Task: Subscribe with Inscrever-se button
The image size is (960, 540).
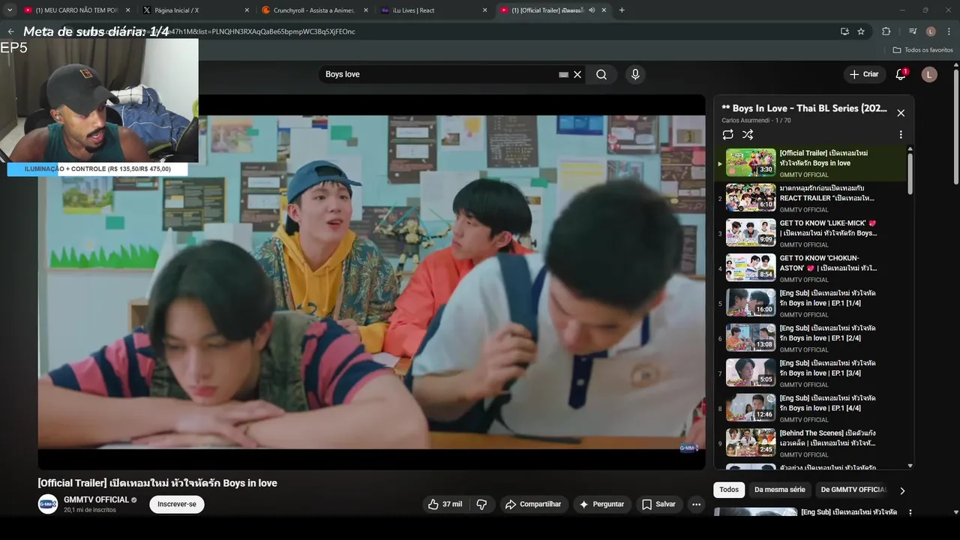Action: (177, 504)
